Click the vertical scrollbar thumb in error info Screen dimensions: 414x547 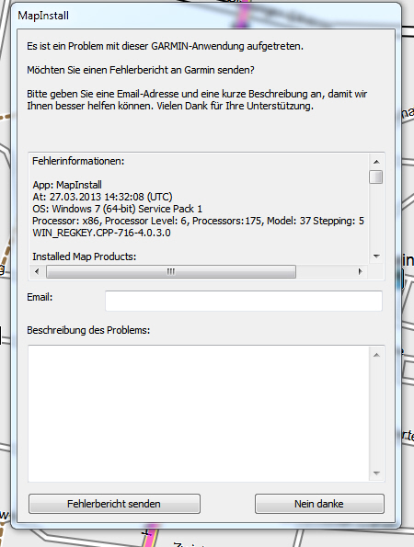[376, 177]
